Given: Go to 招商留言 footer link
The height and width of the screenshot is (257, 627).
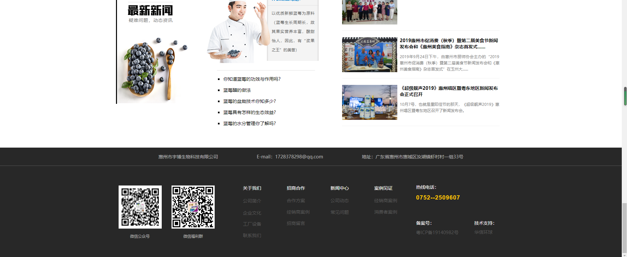Looking at the screenshot, I should tap(296, 223).
